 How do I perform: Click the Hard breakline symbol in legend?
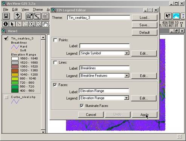[15, 47]
